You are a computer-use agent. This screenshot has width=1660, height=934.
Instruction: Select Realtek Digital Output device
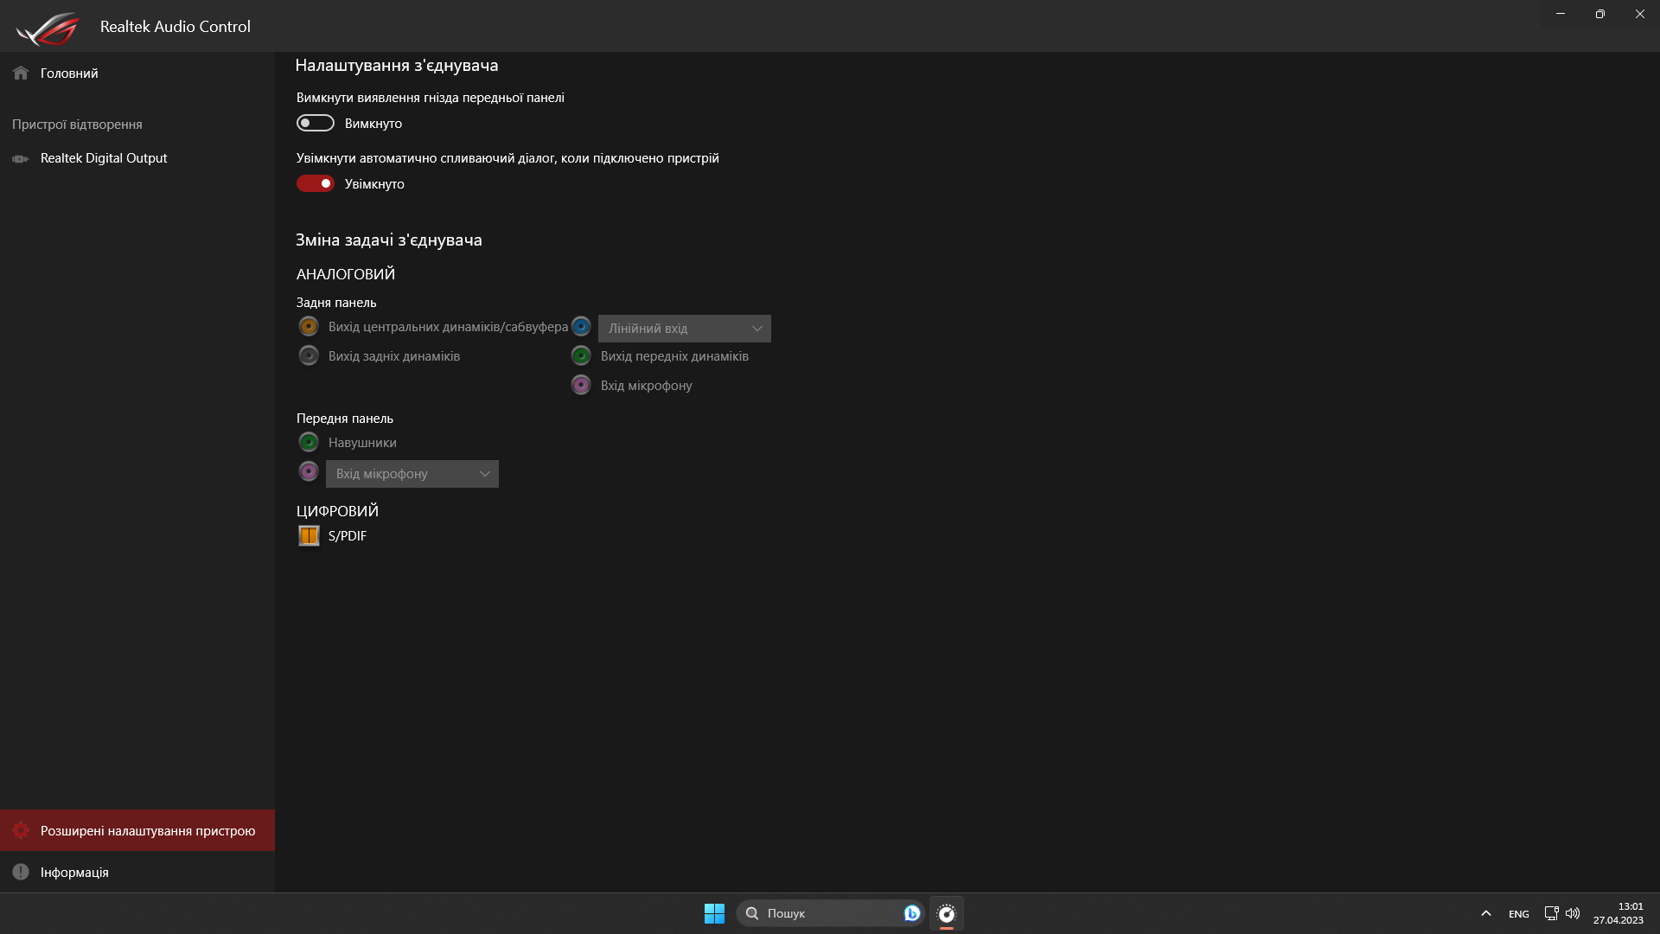pyautogui.click(x=137, y=158)
